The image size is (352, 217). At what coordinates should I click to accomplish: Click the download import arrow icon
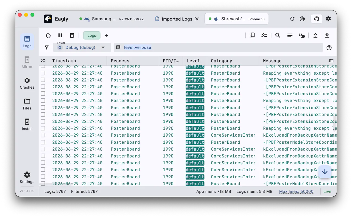tap(327, 35)
